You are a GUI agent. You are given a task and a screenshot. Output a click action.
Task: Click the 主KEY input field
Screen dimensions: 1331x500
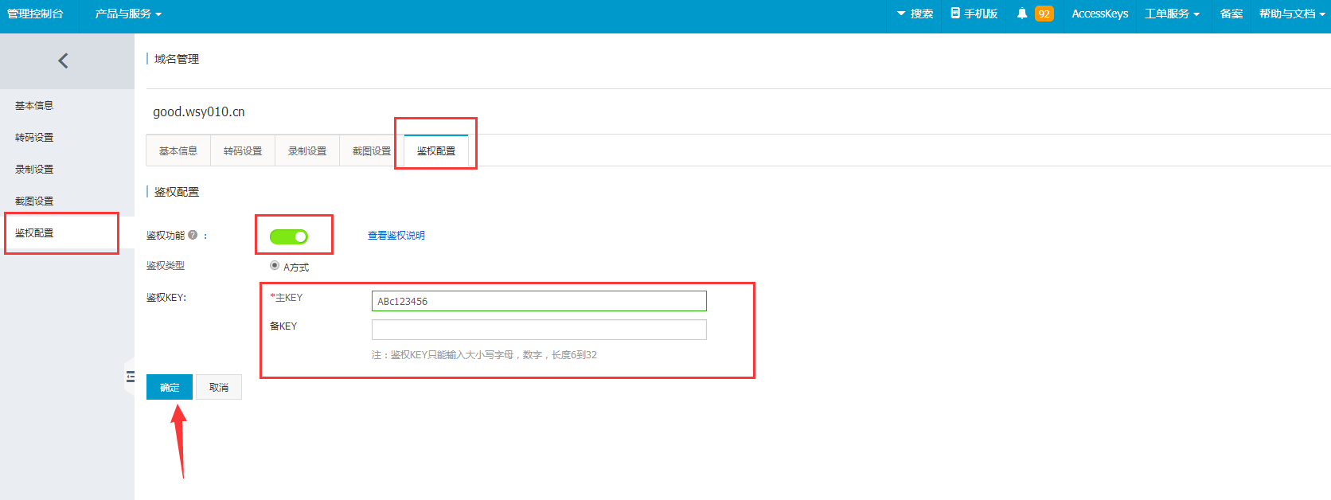pyautogui.click(x=539, y=301)
